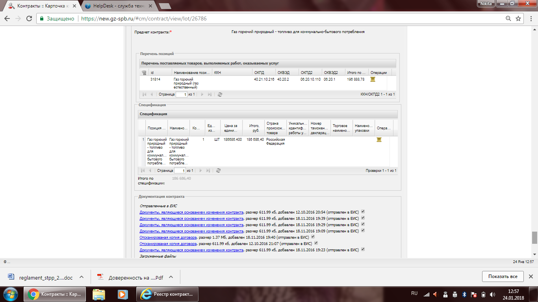Screen dimensions: 538x302
Task: Click the operations icon for item 31814
Action: [x=373, y=79]
